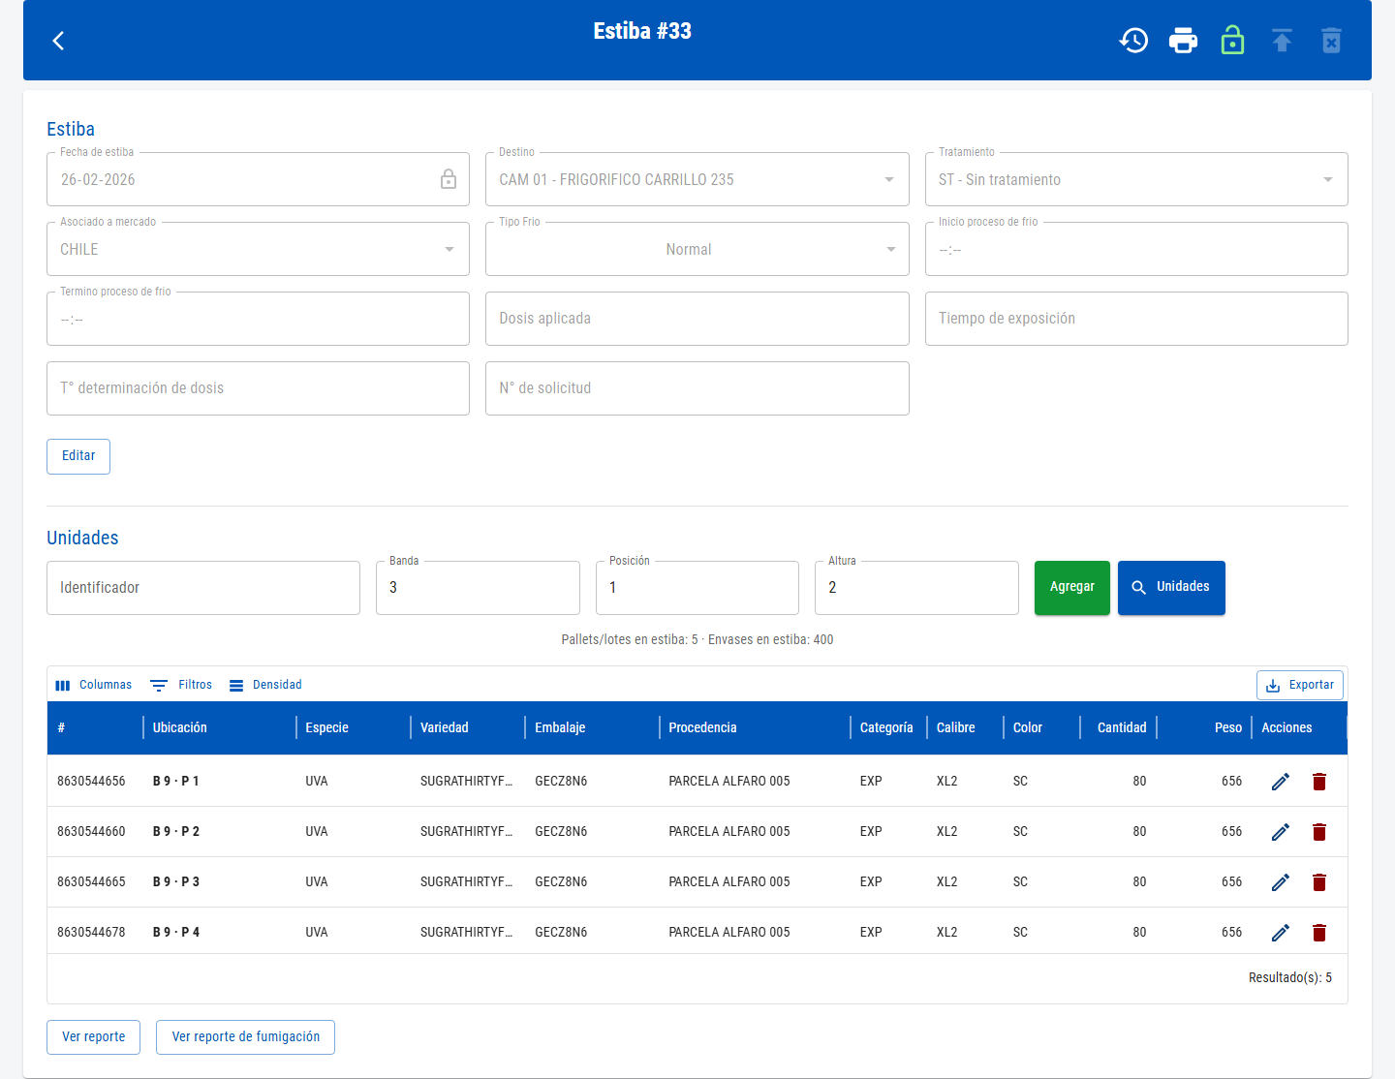Open the Destino dropdown
Image resolution: width=1395 pixels, height=1079 pixels.
point(697,179)
